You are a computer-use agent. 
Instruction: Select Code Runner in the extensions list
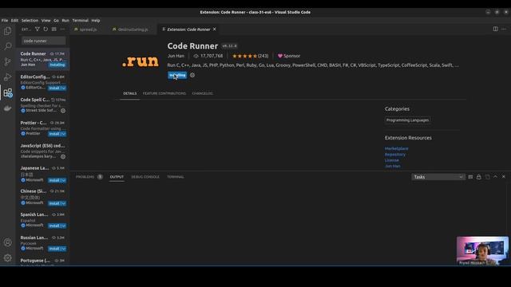point(42,59)
